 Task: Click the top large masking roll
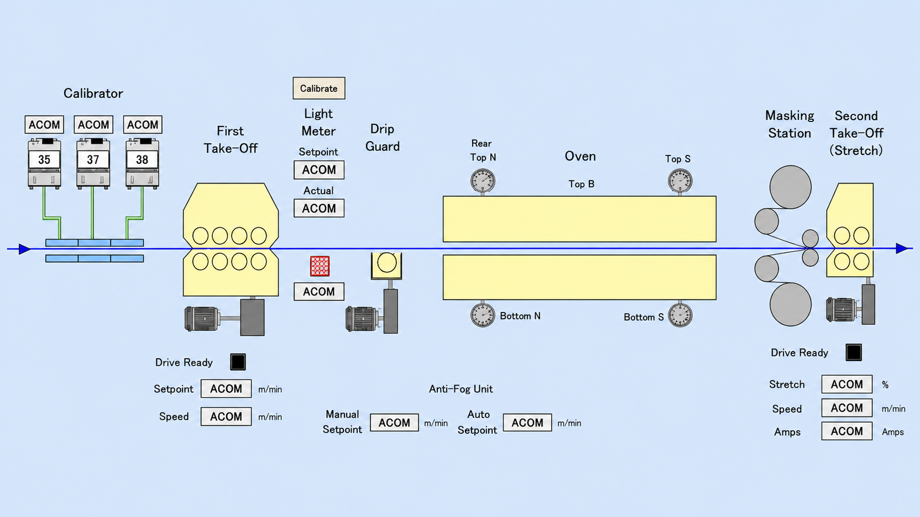click(790, 187)
